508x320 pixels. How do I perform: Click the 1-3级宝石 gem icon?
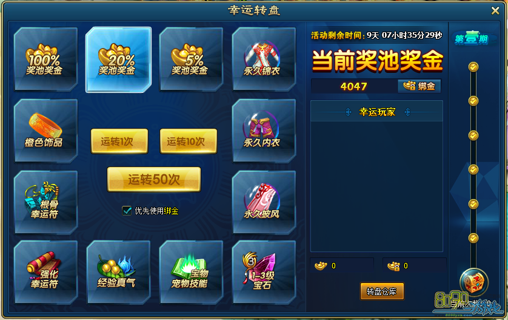pyautogui.click(x=264, y=272)
